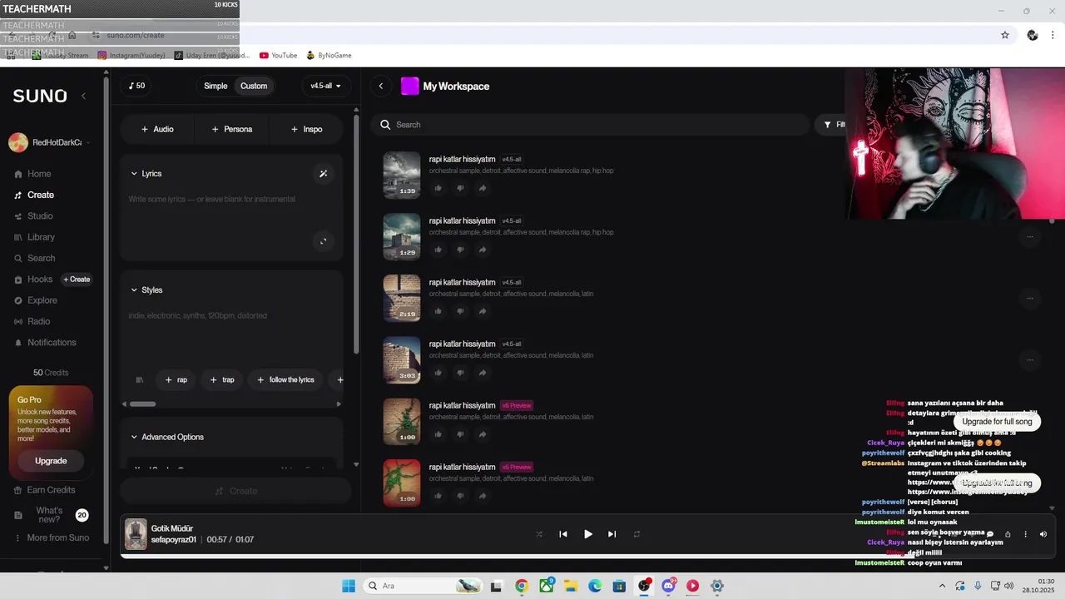Open the RedHotDarkCa account dropdown

pos(50,143)
